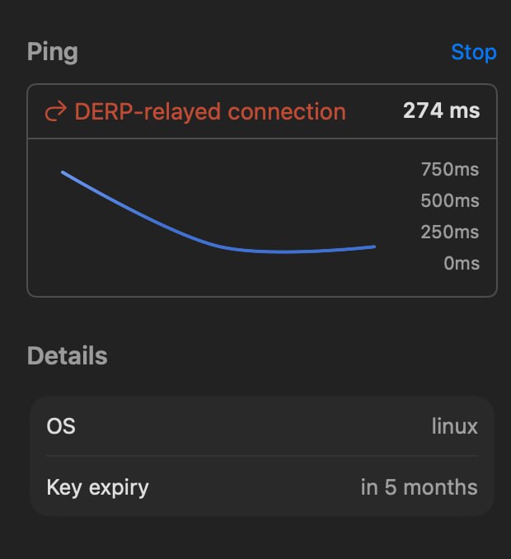Image resolution: width=511 pixels, height=559 pixels.
Task: Click the right end of the ping graph line
Action: [x=374, y=247]
